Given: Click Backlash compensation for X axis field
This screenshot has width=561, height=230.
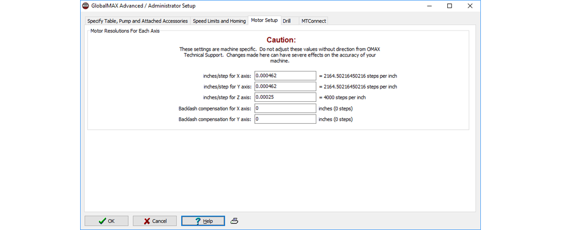Looking at the screenshot, I should [x=285, y=108].
